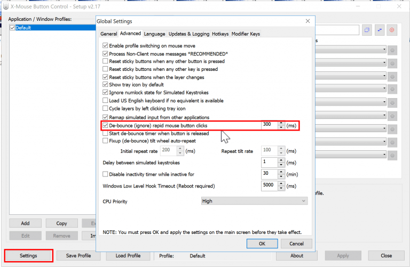Enable Reset sticky buttons when other key pressed
The height and width of the screenshot is (267, 410).
pyautogui.click(x=105, y=69)
